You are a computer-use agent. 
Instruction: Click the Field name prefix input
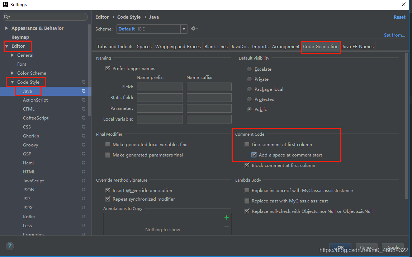(160, 87)
